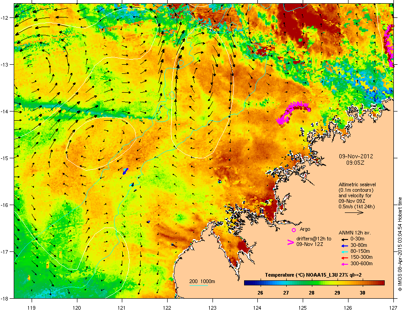Click the magenta Argo circle legend marker
The image size is (403, 312).
(x=294, y=230)
